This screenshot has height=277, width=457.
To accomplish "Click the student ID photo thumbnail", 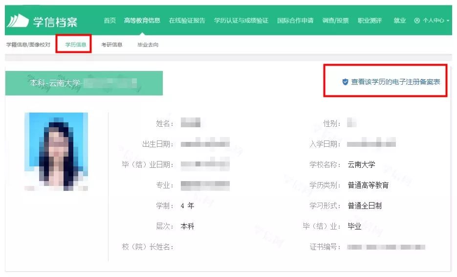I will point(56,152).
